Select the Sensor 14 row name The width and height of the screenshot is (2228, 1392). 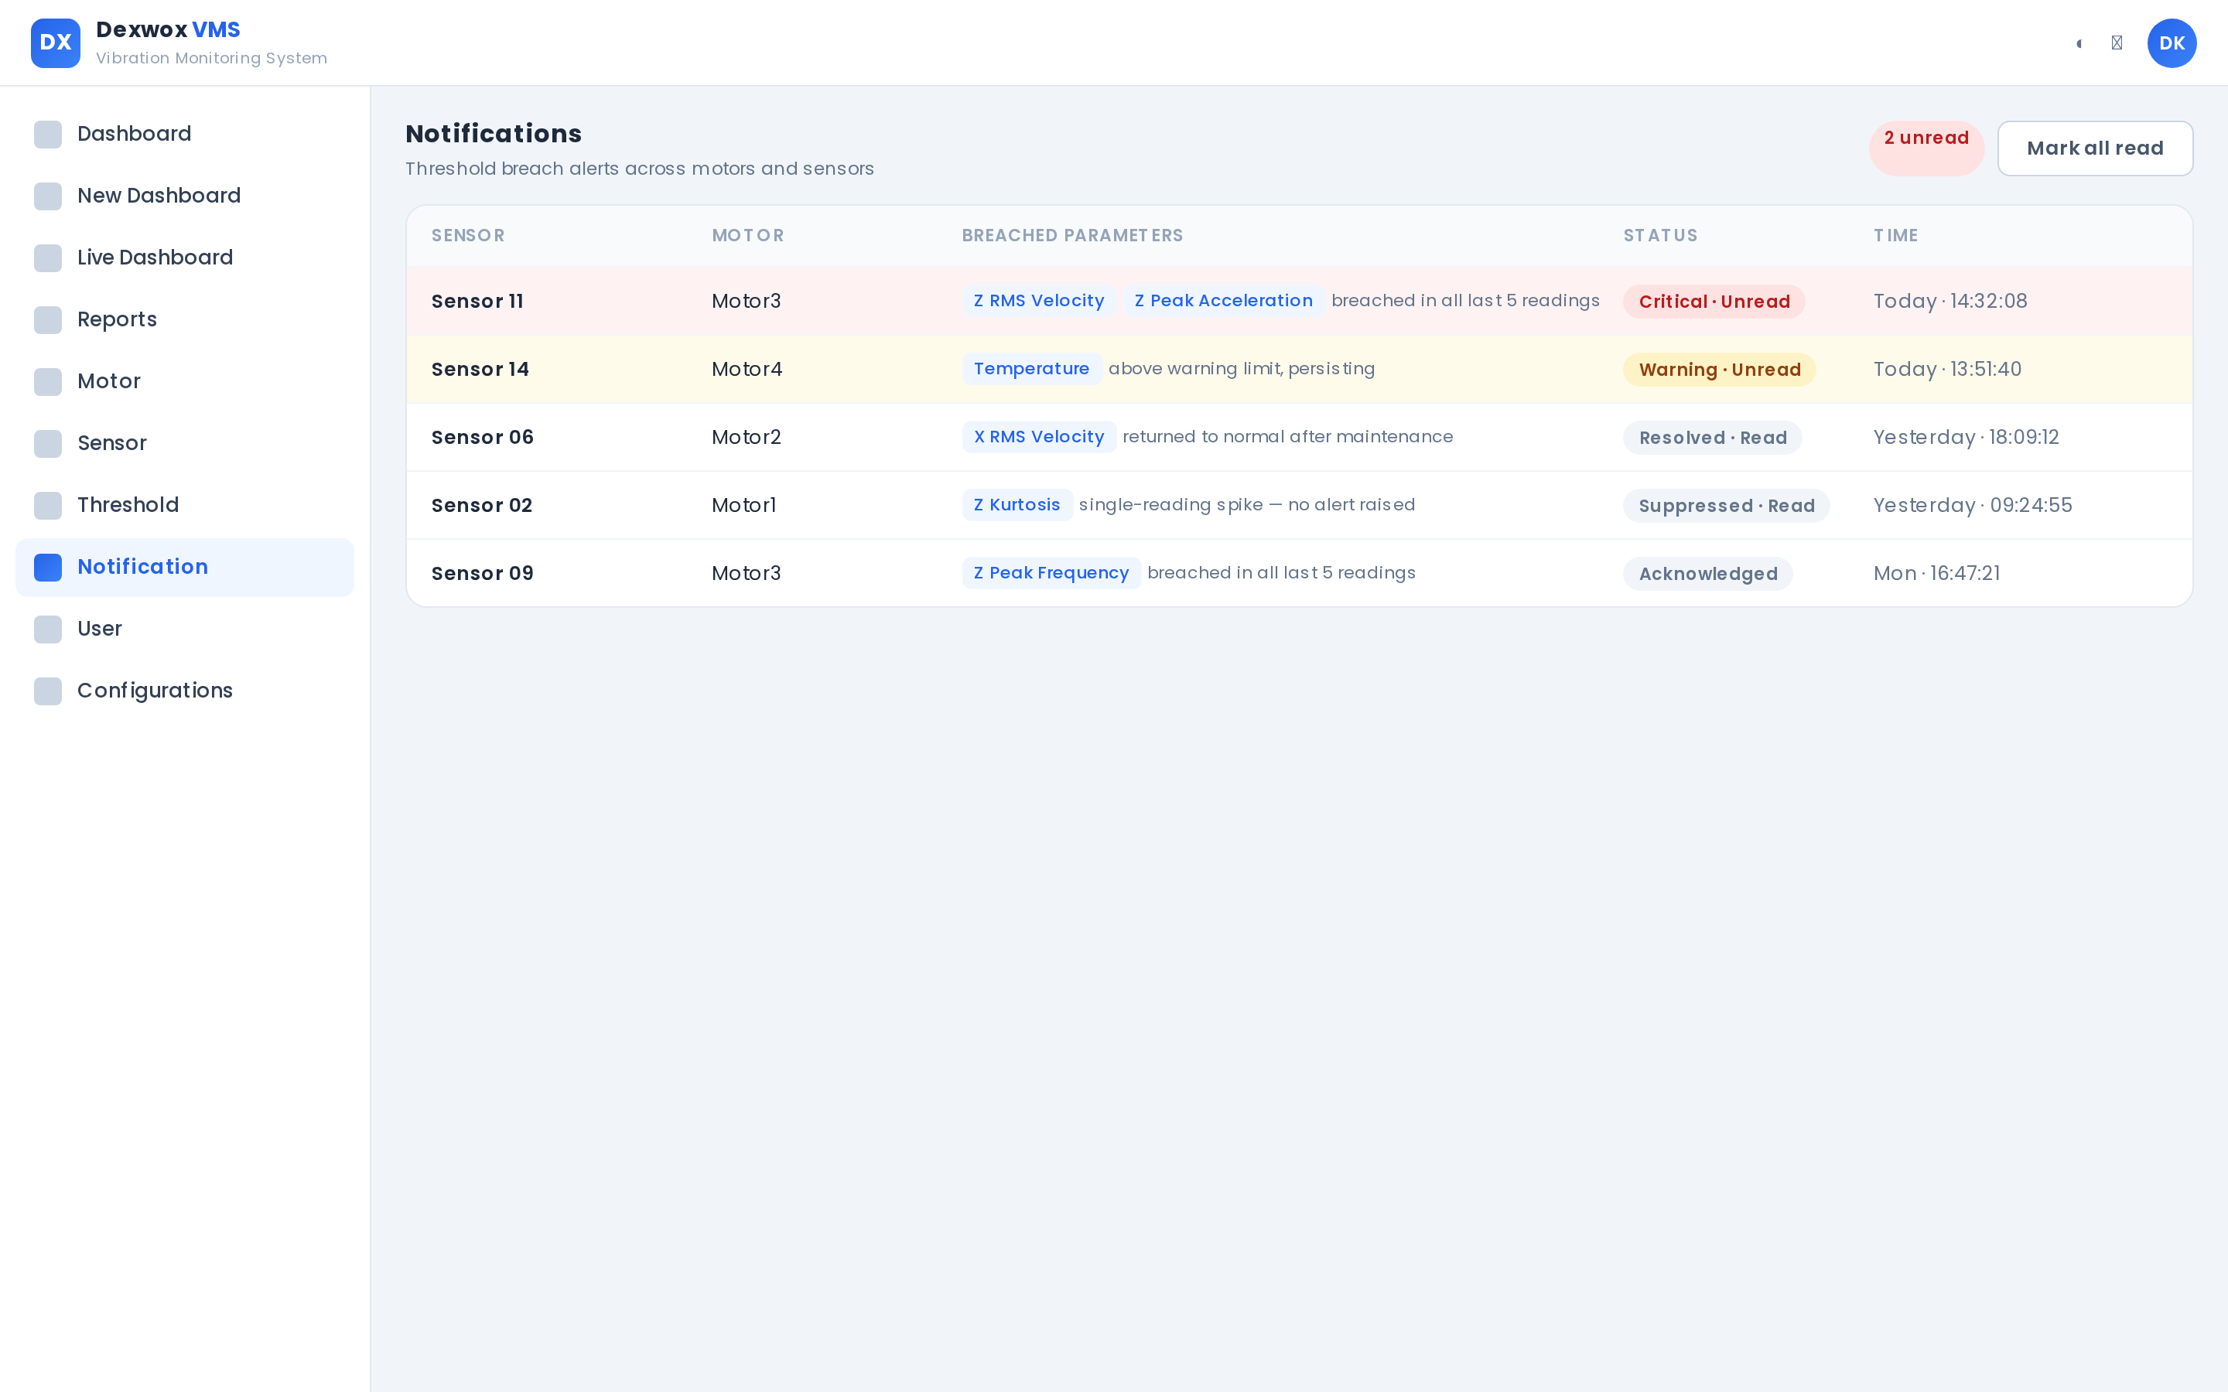pos(480,369)
